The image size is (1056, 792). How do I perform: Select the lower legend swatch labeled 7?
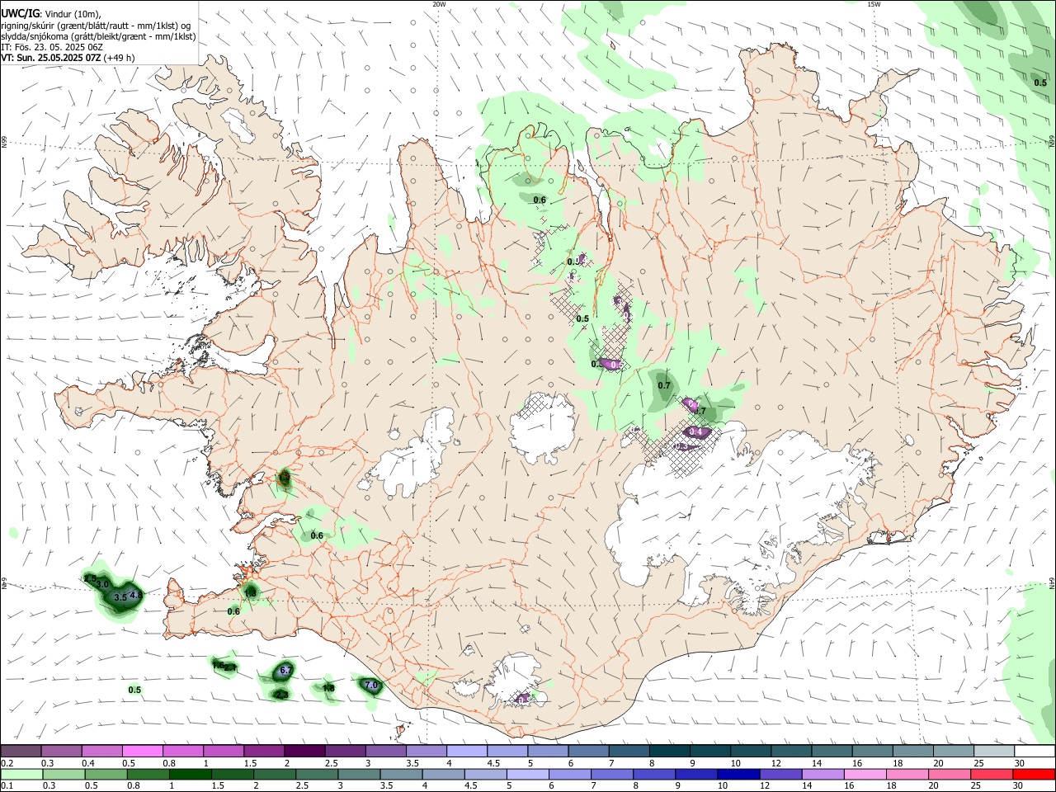[x=612, y=774]
